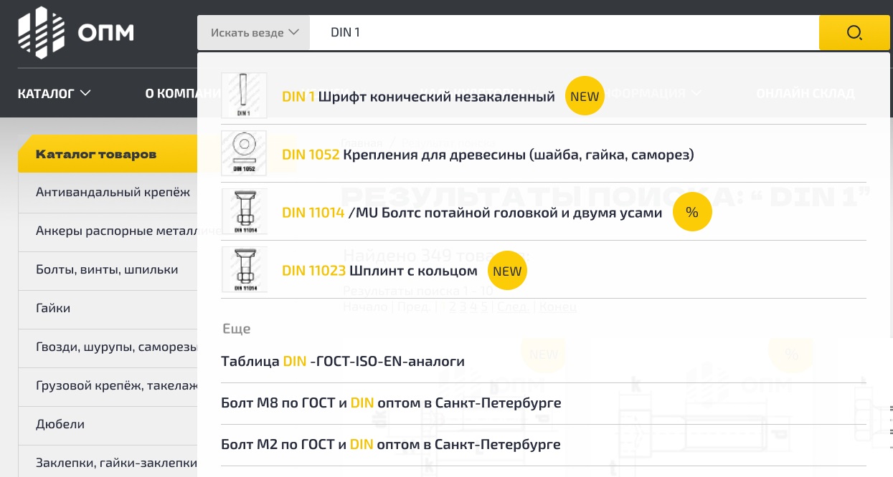Click thumbnail beside Шплинт с кольцом
This screenshot has width=893, height=477.
pyautogui.click(x=244, y=270)
